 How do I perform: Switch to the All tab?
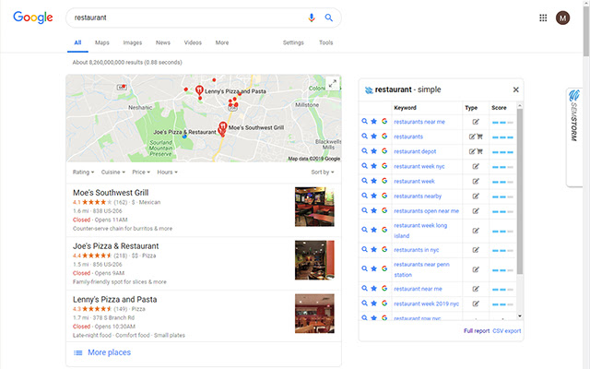point(77,42)
